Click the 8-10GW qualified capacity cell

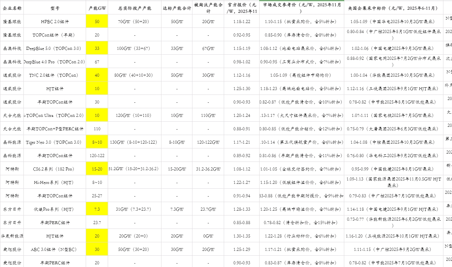point(177,142)
